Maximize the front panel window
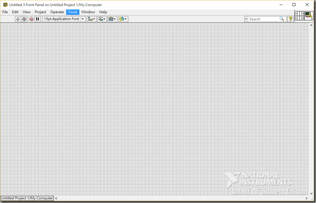 point(294,5)
